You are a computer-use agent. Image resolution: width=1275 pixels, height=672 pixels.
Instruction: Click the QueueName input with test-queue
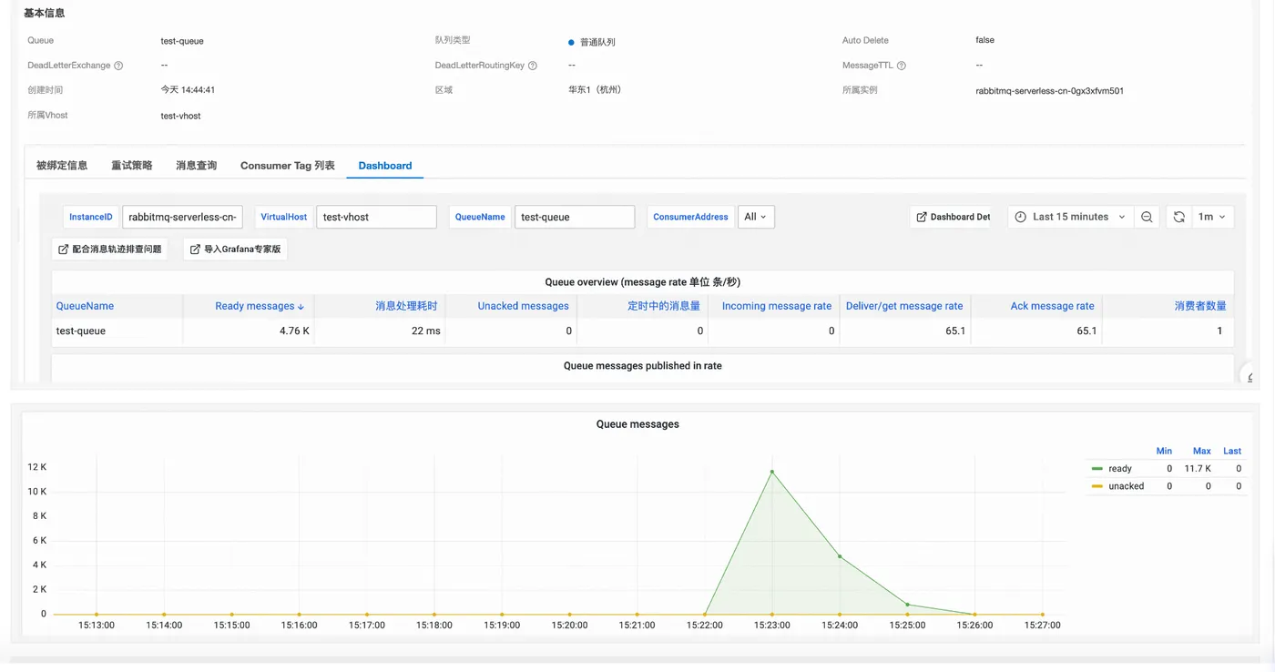click(574, 217)
